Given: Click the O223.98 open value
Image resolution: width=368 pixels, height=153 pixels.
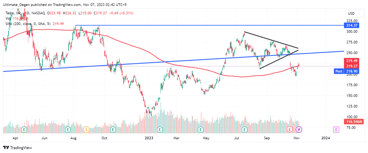Looking at the screenshot, I should [x=54, y=13].
